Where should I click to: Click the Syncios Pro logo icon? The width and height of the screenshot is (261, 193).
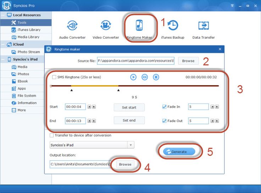6,5
